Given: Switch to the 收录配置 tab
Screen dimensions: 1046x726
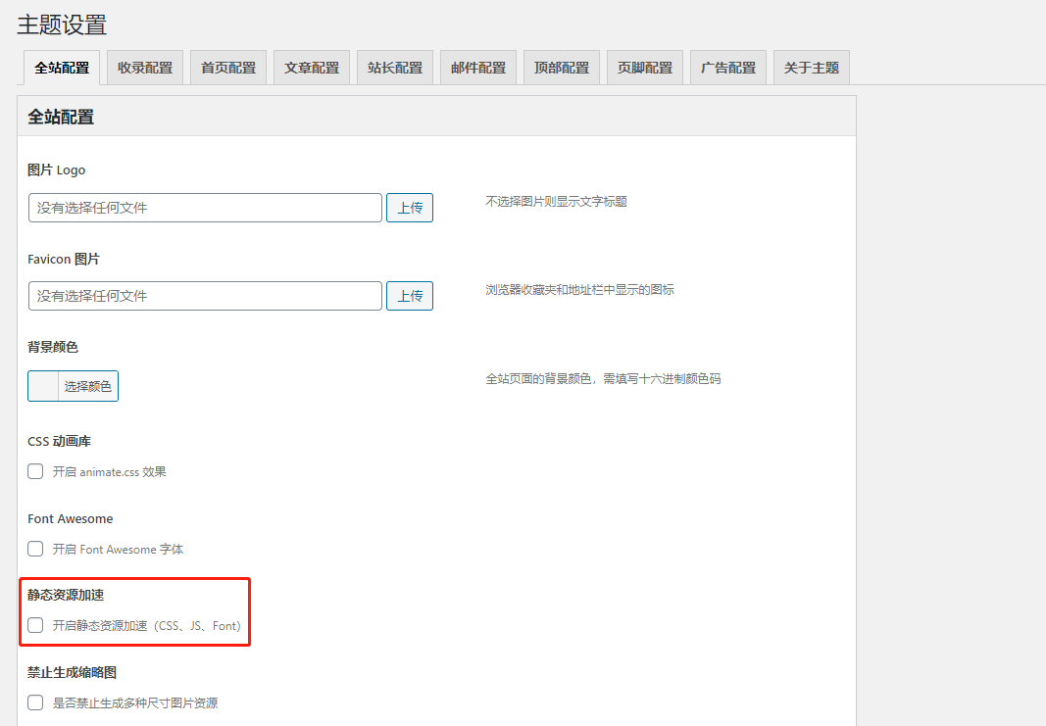Looking at the screenshot, I should click(x=144, y=67).
